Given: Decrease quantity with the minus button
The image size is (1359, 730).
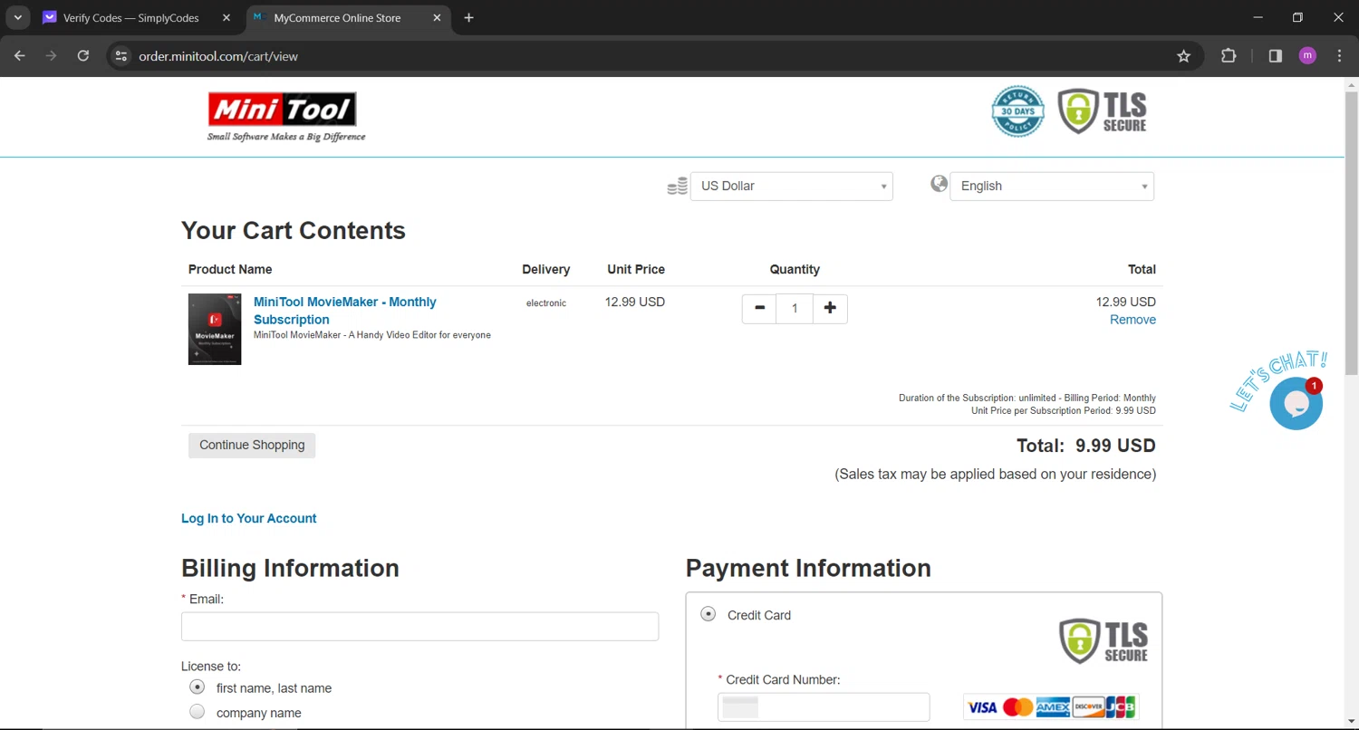Looking at the screenshot, I should (759, 309).
